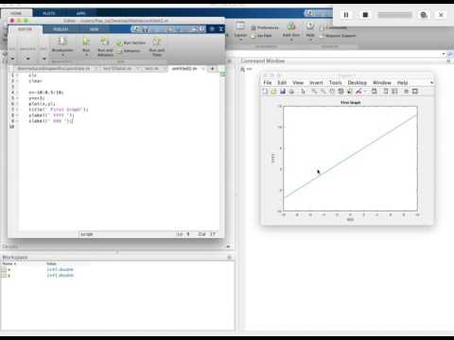Select variable y in the Workspace
The width and height of the screenshot is (454, 340).
click(9, 275)
